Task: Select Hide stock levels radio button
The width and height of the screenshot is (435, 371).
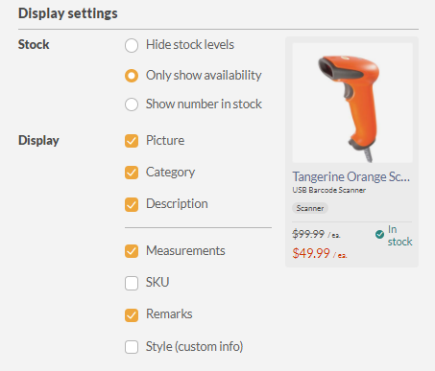Action: pyautogui.click(x=132, y=45)
